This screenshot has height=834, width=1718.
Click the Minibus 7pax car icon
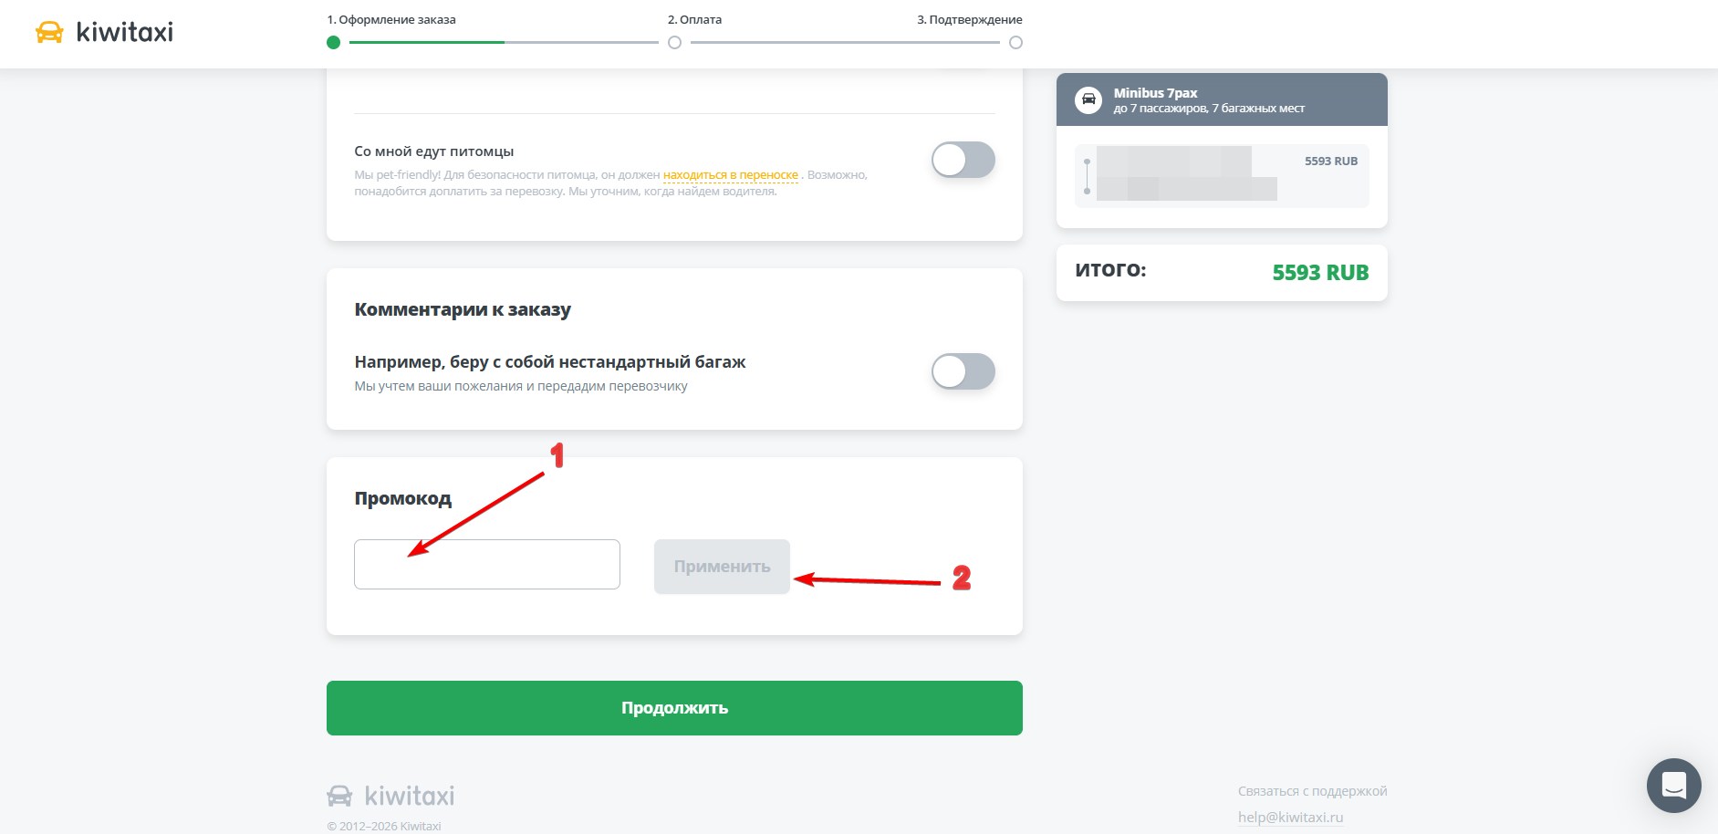[1088, 99]
